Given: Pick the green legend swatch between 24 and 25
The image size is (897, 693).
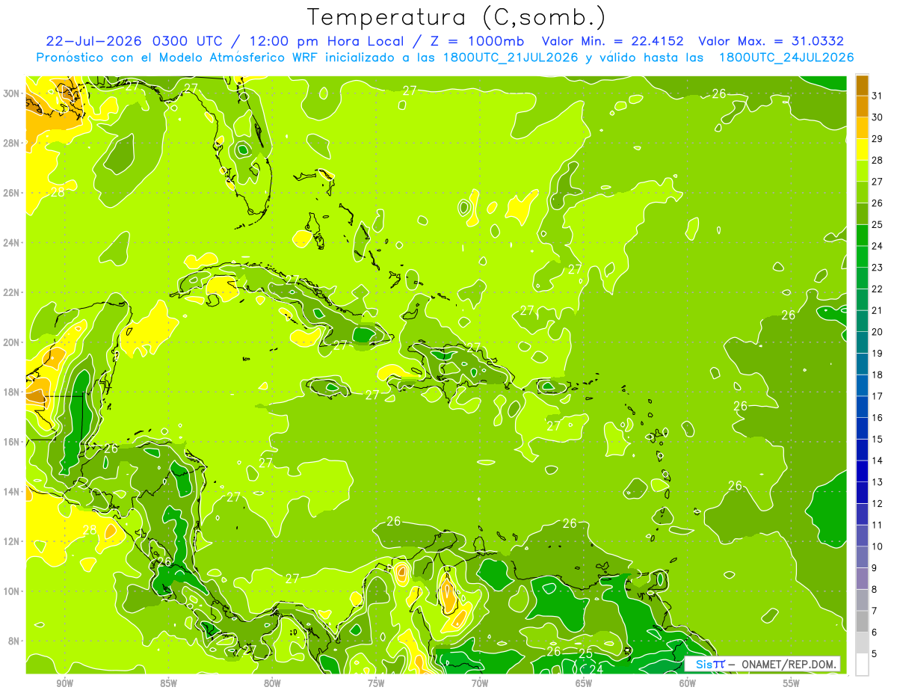Looking at the screenshot, I should click(862, 235).
